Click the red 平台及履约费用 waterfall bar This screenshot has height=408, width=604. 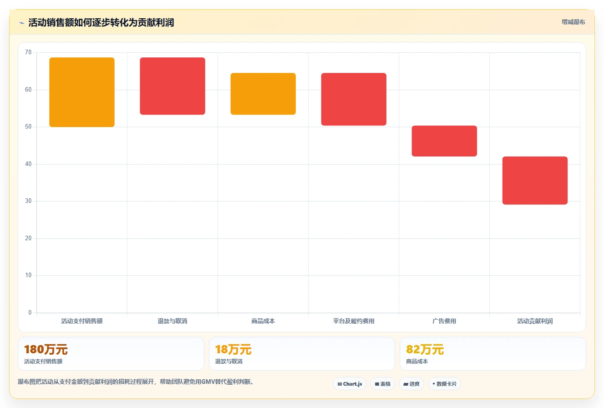pyautogui.click(x=354, y=99)
